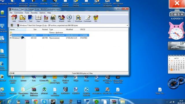The image size is (185, 104).
Task: Click the SFX toolbar icon
Action: [x=96, y=18]
